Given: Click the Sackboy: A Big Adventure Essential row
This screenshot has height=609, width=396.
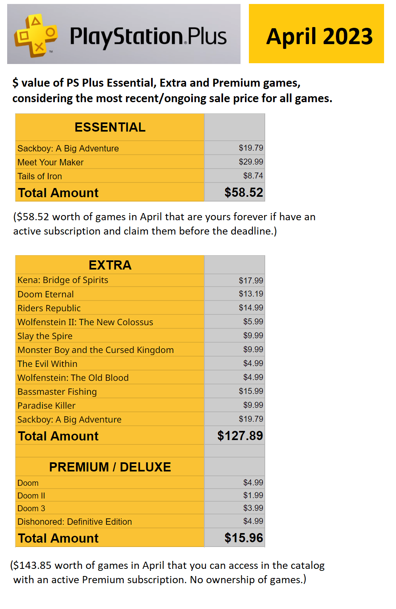Looking at the screenshot, I should (68, 148).
